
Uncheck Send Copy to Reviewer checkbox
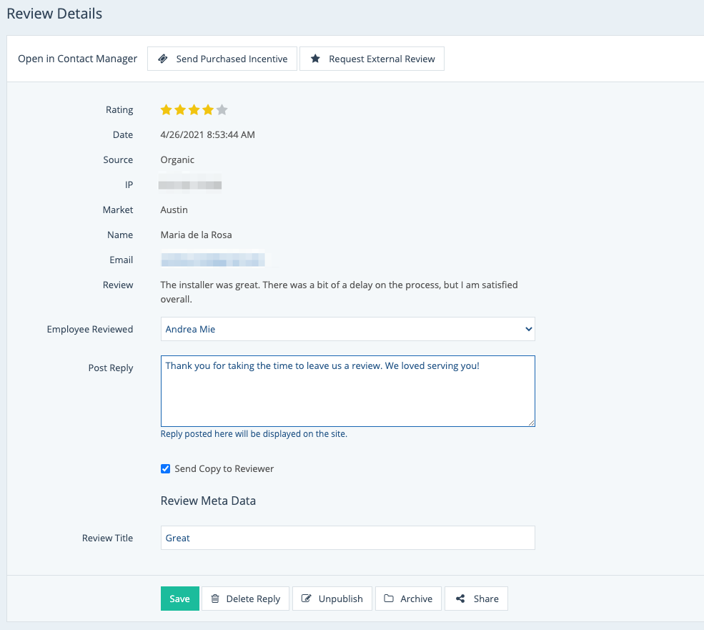[166, 469]
